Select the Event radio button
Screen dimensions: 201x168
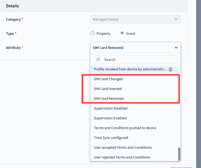tap(122, 33)
